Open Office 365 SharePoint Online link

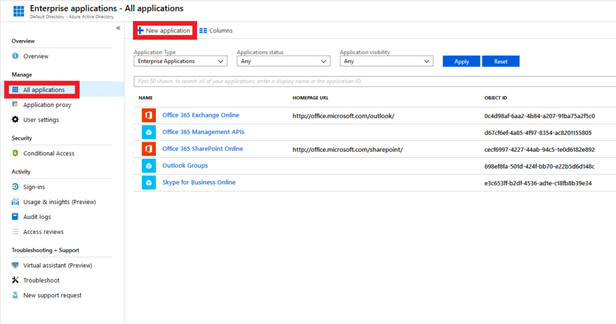(x=203, y=149)
